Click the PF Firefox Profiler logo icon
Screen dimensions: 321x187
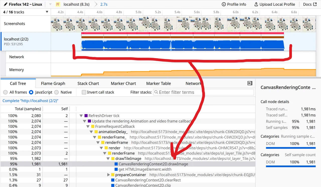[x=58, y=4]
